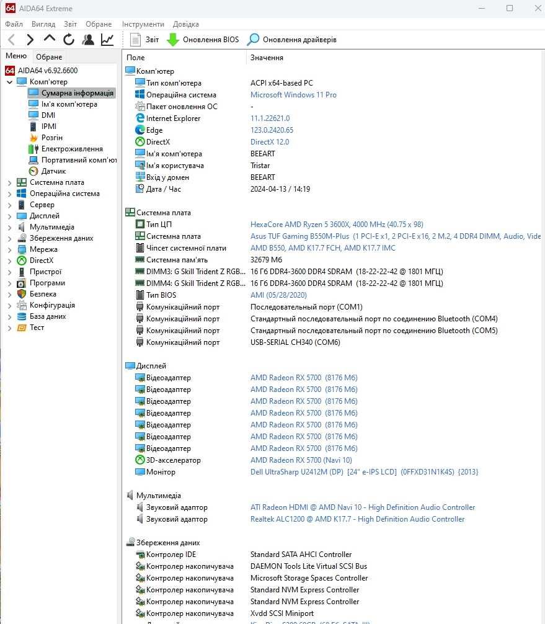Click the Сервер tower icon in tree
545x624 pixels.
click(x=22, y=205)
